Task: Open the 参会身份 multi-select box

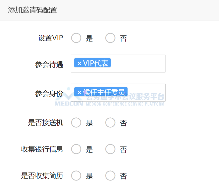Action: 118,93
